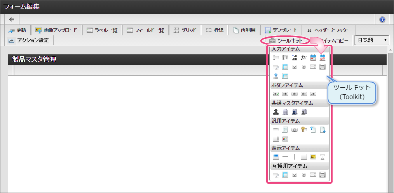394x193 pixels.
Task: Click the ボタンアイテム section header
Action: [300, 85]
